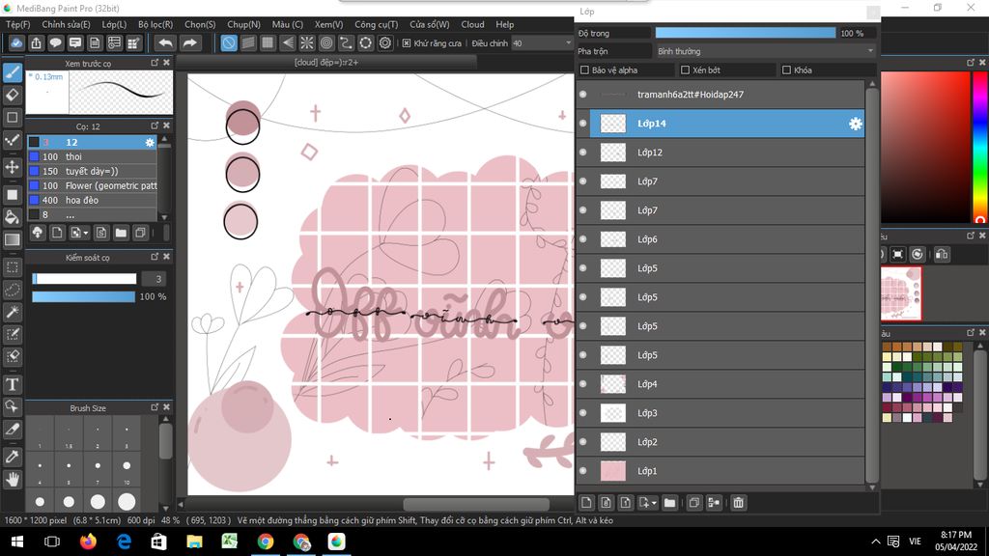Add a new blank layer

point(586,502)
